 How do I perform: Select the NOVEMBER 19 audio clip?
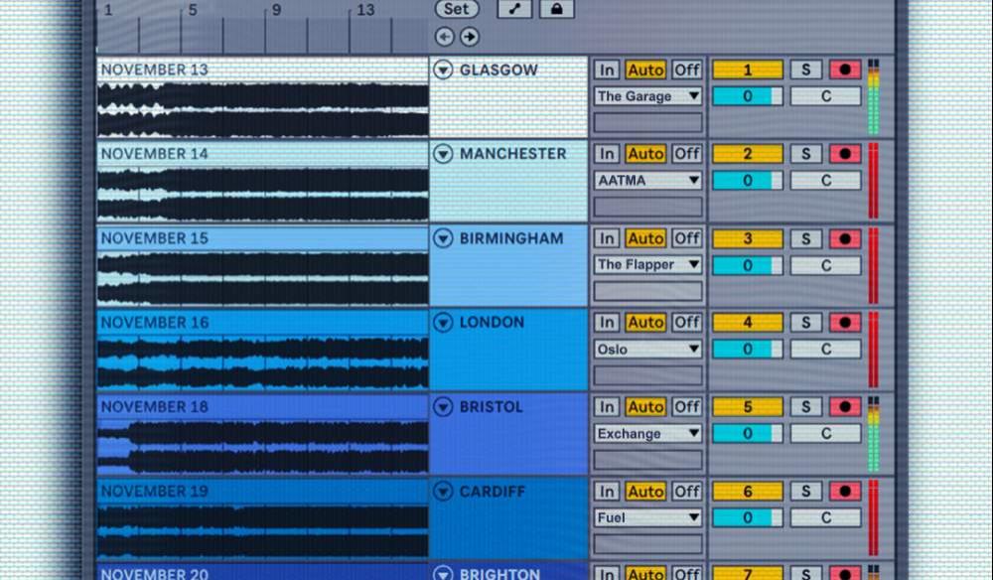[x=263, y=518]
